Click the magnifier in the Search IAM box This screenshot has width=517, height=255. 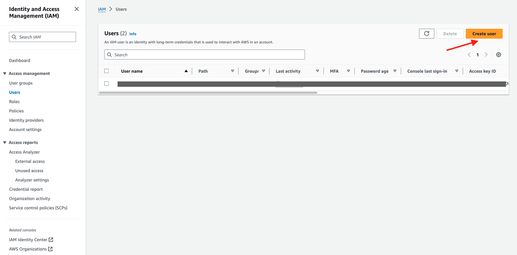[x=14, y=37]
